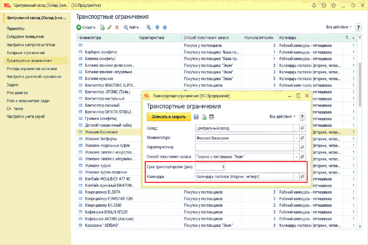Click the pencil edit icon

[109, 27]
